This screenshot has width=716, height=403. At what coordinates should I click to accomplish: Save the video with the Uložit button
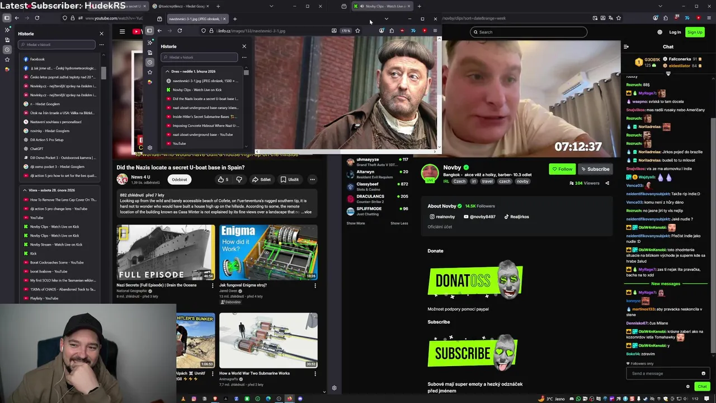tap(290, 180)
